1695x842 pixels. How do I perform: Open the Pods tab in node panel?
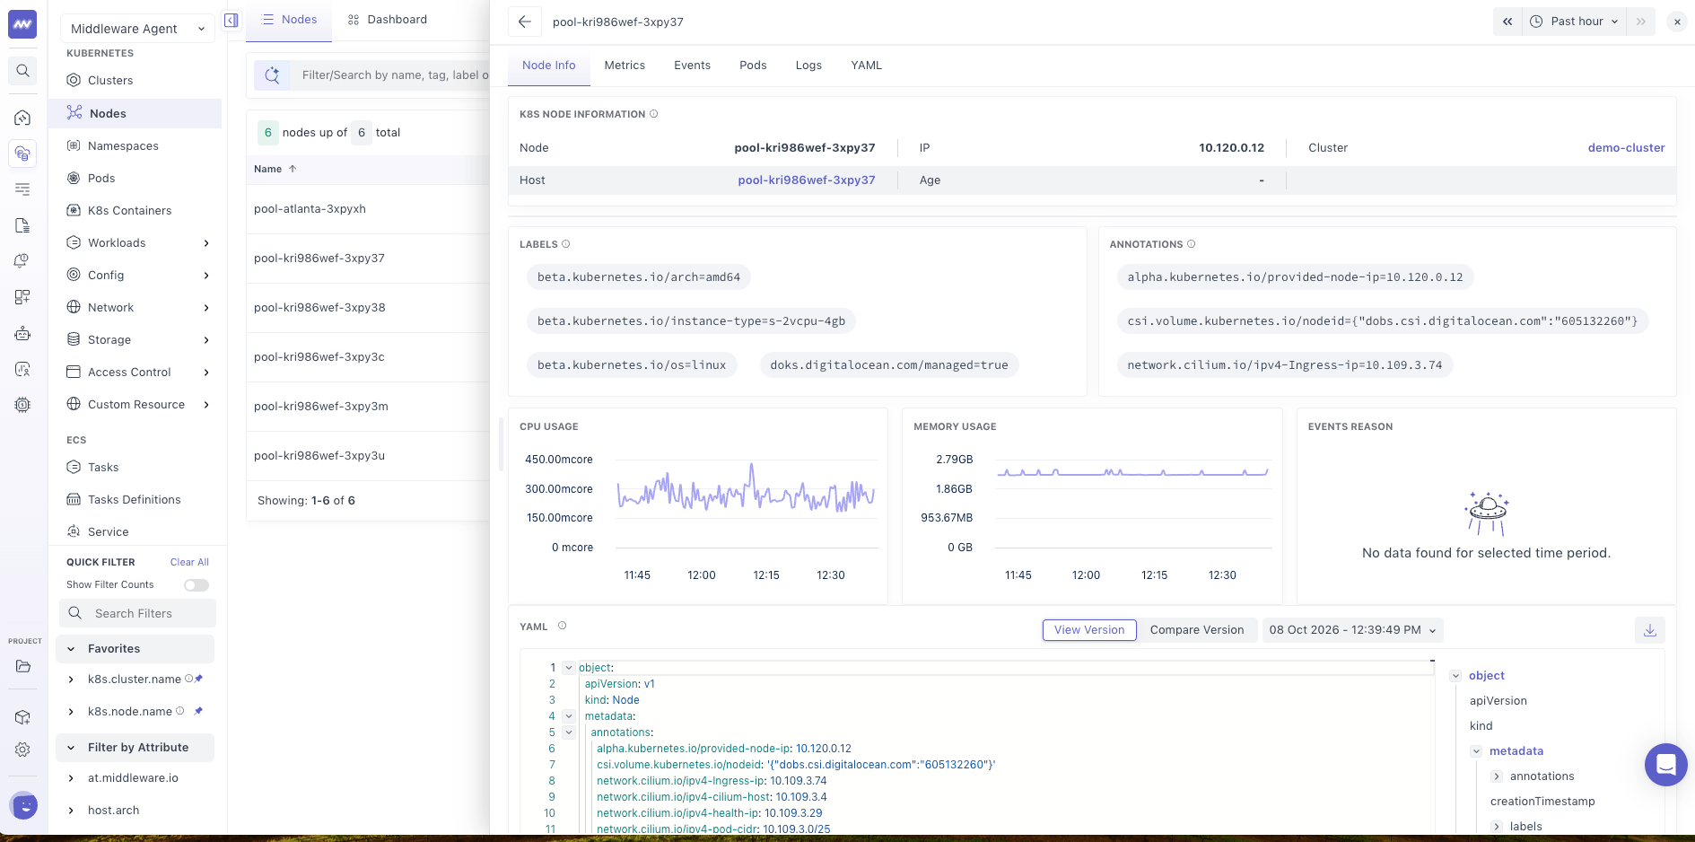pos(753,66)
